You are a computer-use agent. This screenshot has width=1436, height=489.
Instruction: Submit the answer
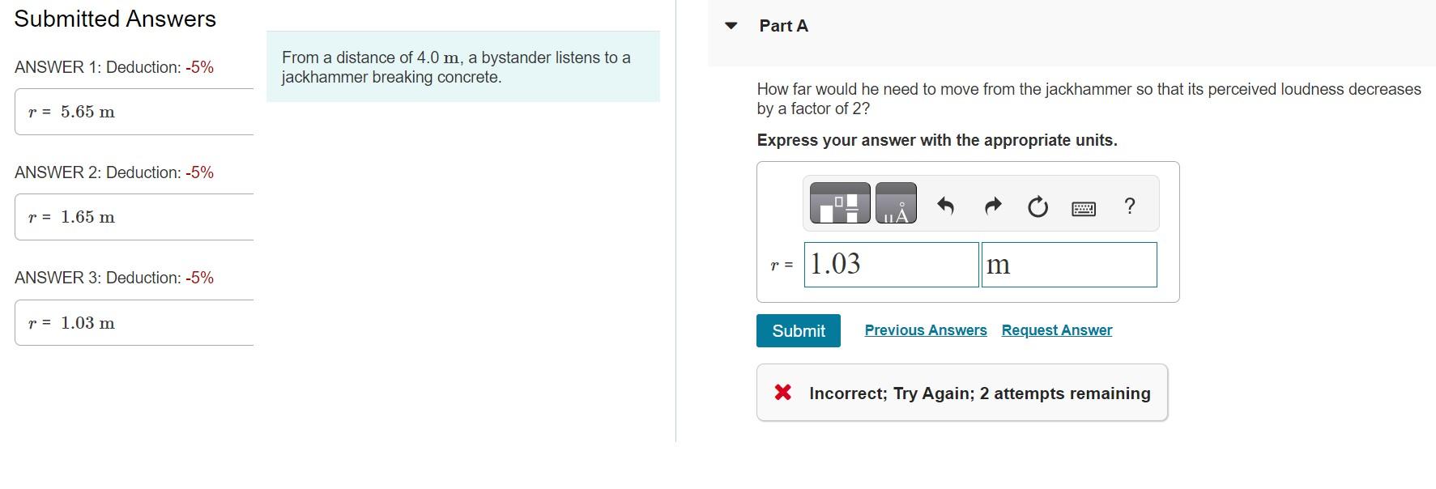point(799,330)
